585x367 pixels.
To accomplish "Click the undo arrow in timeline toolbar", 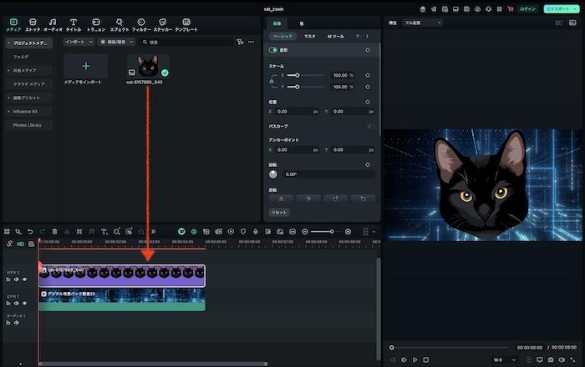I will pos(30,231).
